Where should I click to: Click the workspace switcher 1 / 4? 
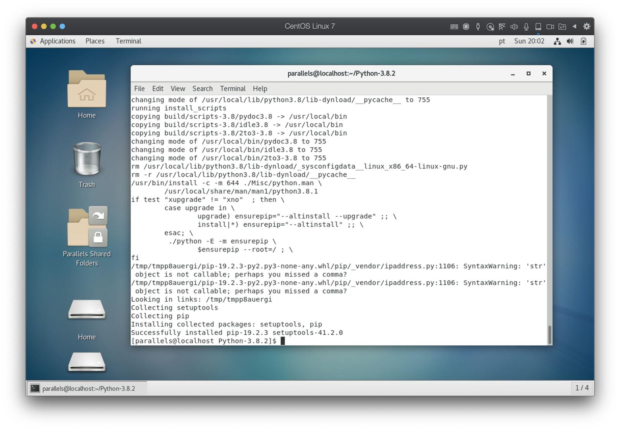pyautogui.click(x=582, y=388)
